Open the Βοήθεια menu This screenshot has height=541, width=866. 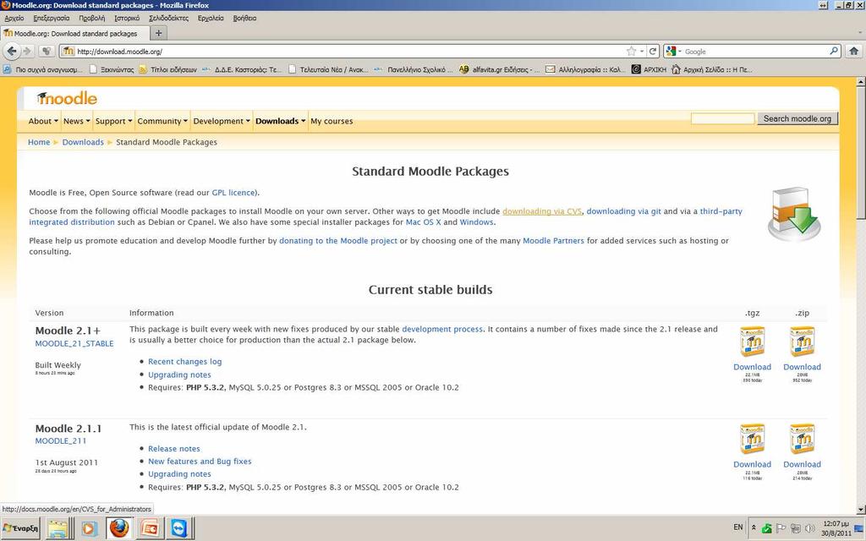tap(244, 19)
